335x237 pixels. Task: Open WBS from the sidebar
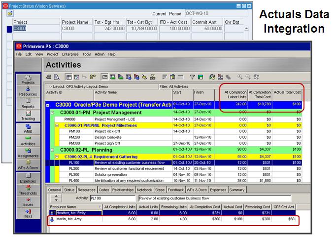[28, 129]
